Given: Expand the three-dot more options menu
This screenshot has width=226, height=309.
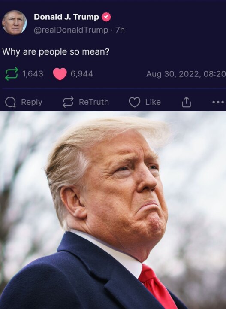Looking at the screenshot, I should click(x=218, y=102).
